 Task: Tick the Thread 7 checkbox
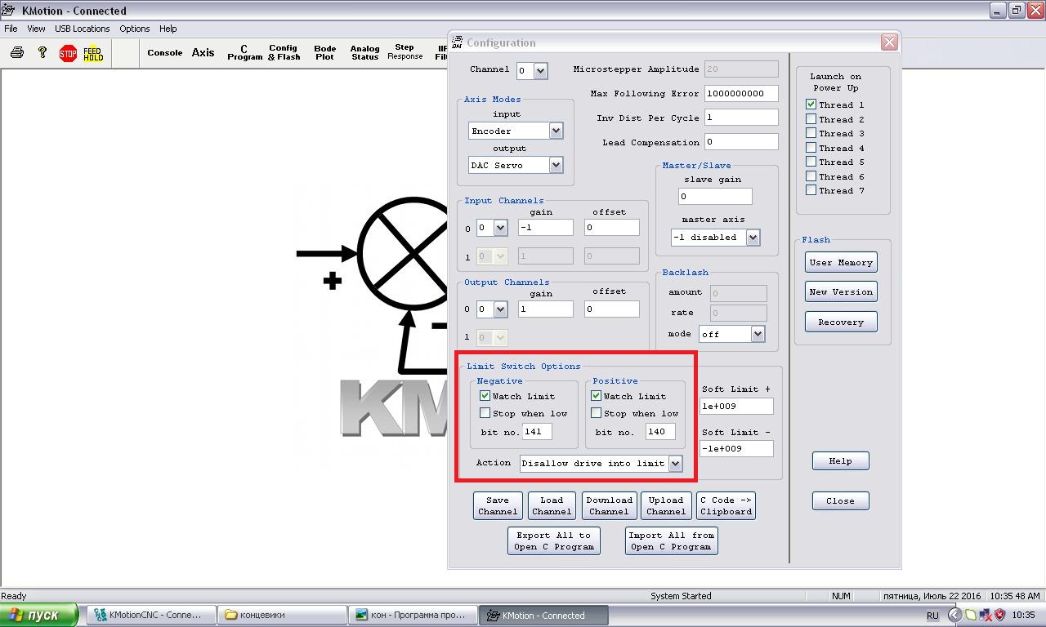click(811, 190)
